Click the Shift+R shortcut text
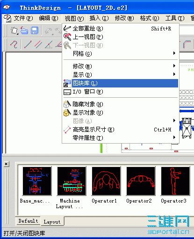Viewport: 194px width, 239px height. point(161,29)
